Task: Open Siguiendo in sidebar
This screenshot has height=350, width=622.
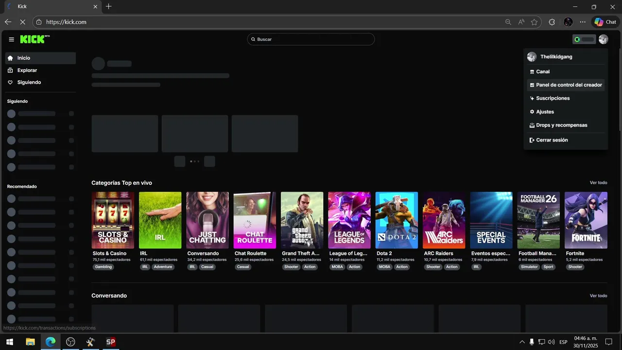Action: point(40,83)
